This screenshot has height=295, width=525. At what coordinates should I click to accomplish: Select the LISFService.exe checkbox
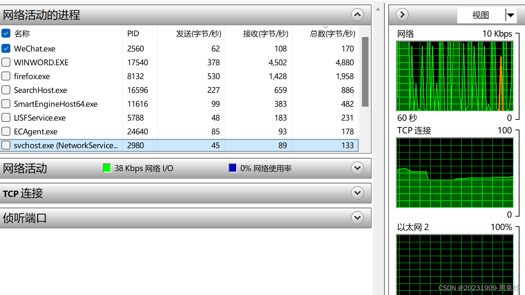6,118
